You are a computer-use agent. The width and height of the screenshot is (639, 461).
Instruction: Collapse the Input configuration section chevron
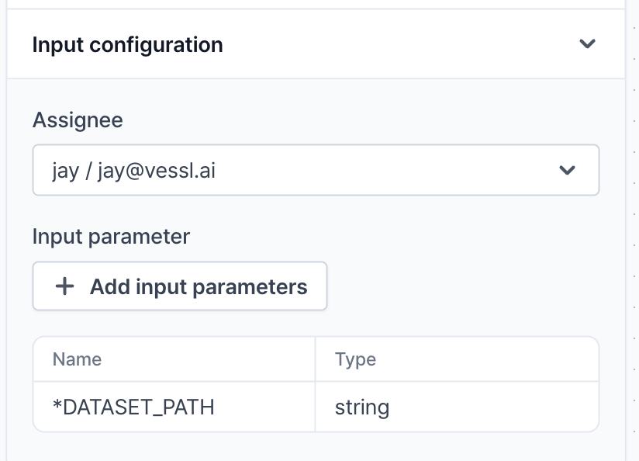(x=587, y=44)
